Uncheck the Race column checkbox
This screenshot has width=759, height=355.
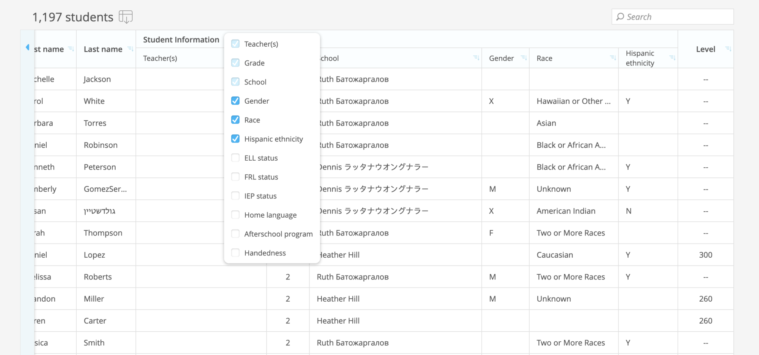click(x=235, y=120)
